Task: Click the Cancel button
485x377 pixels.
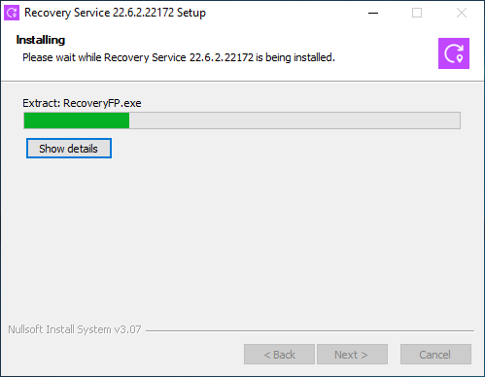Action: 435,355
